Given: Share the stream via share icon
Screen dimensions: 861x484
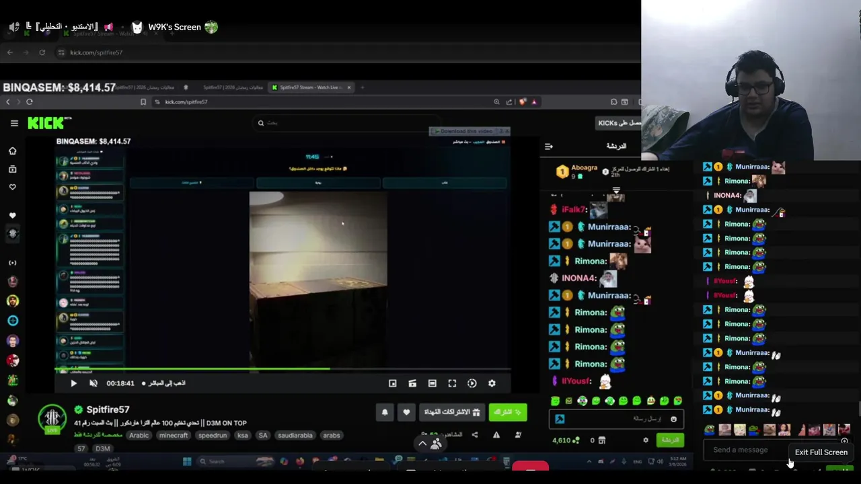Looking at the screenshot, I should [x=475, y=435].
